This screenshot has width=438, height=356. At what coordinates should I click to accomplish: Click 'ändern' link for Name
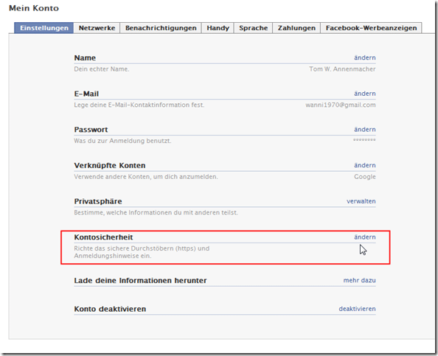point(365,57)
